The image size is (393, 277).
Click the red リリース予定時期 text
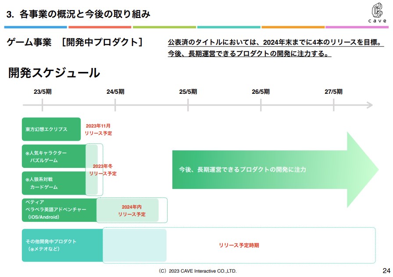[239, 245]
